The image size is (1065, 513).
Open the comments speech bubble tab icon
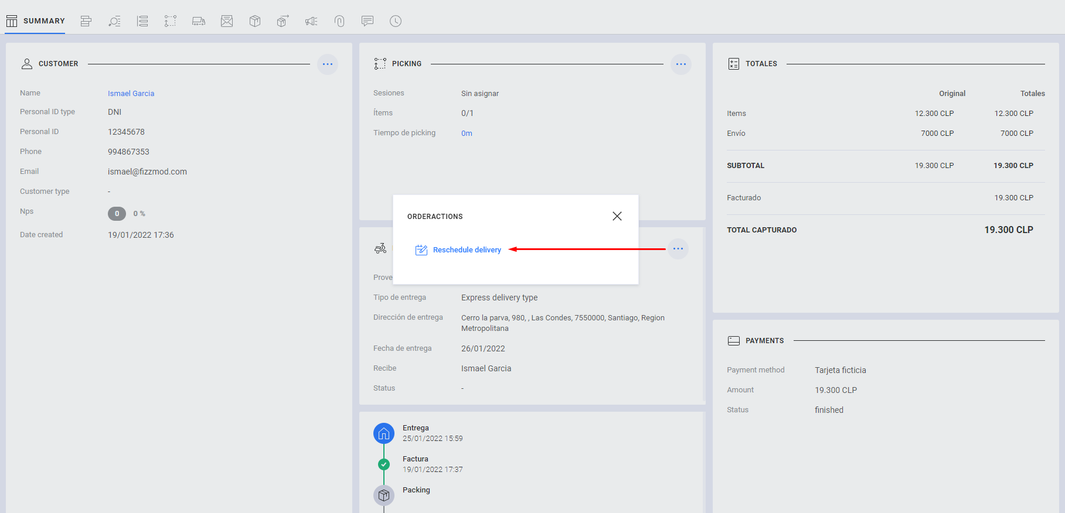(368, 21)
